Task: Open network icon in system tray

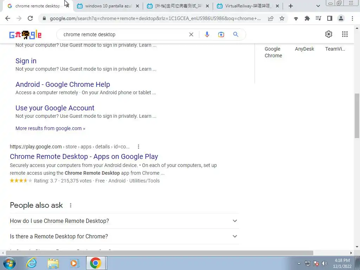Action: click(x=307, y=263)
